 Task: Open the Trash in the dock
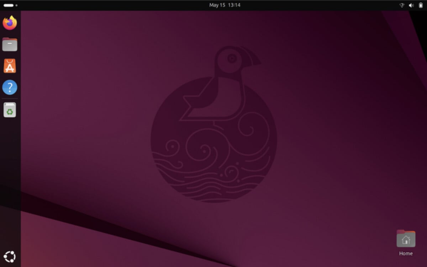(x=10, y=110)
